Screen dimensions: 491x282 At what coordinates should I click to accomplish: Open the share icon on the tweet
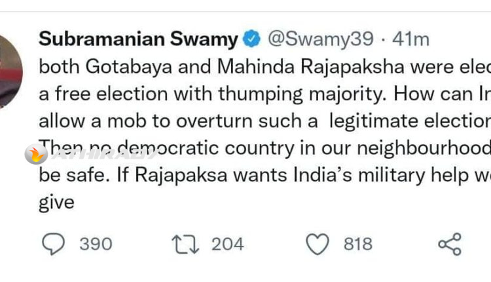click(x=450, y=245)
